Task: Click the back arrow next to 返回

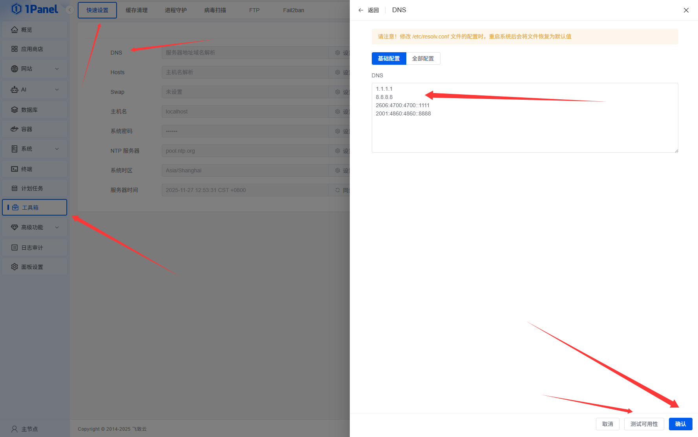Action: click(361, 10)
